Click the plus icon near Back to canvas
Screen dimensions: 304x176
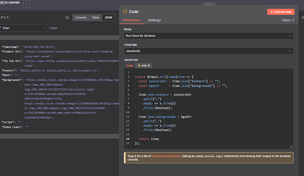point(26,4)
